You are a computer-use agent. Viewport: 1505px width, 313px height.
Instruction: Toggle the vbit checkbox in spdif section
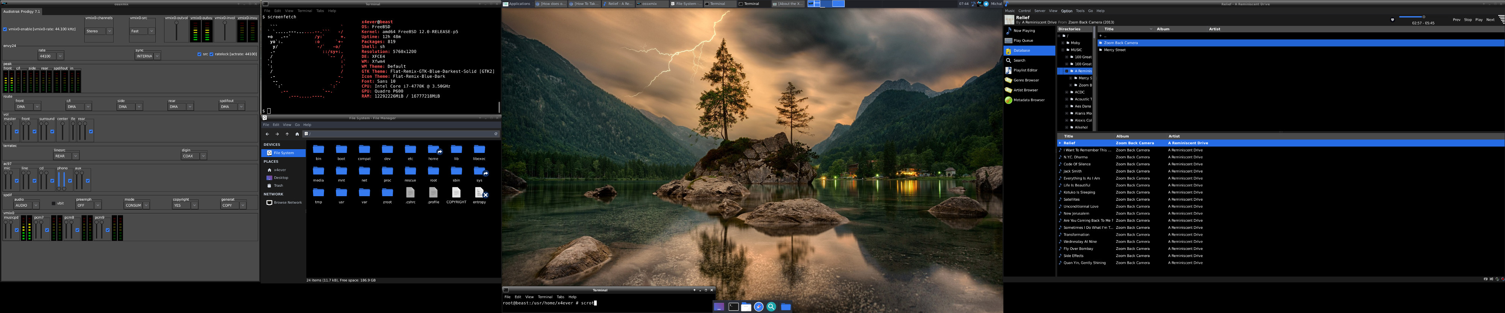click(x=54, y=203)
